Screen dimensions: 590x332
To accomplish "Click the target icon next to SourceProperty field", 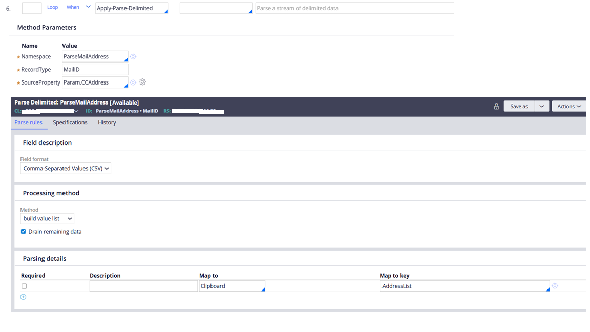I will coord(133,82).
